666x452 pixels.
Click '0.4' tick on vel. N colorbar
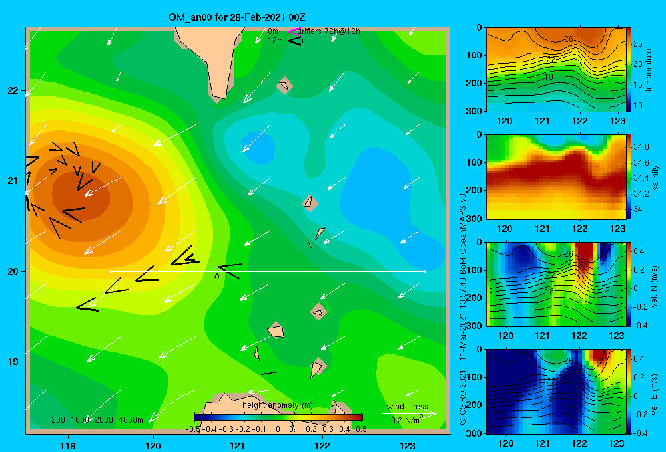click(x=639, y=251)
